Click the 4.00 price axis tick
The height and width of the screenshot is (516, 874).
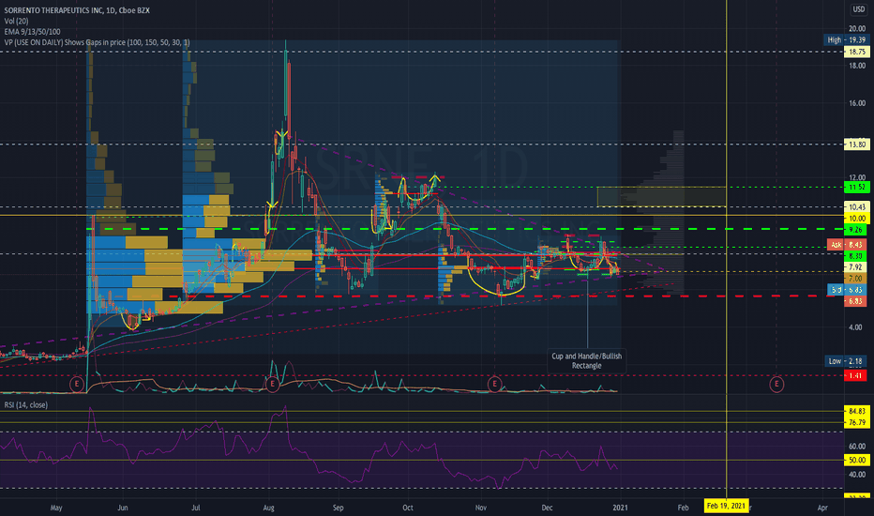(x=855, y=327)
